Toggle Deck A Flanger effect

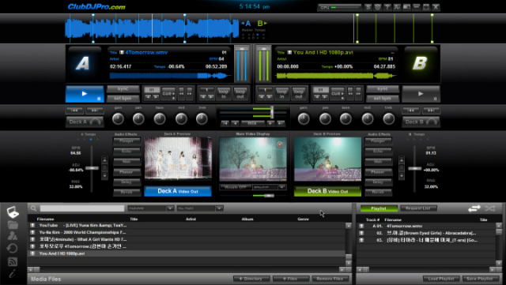[x=126, y=141]
